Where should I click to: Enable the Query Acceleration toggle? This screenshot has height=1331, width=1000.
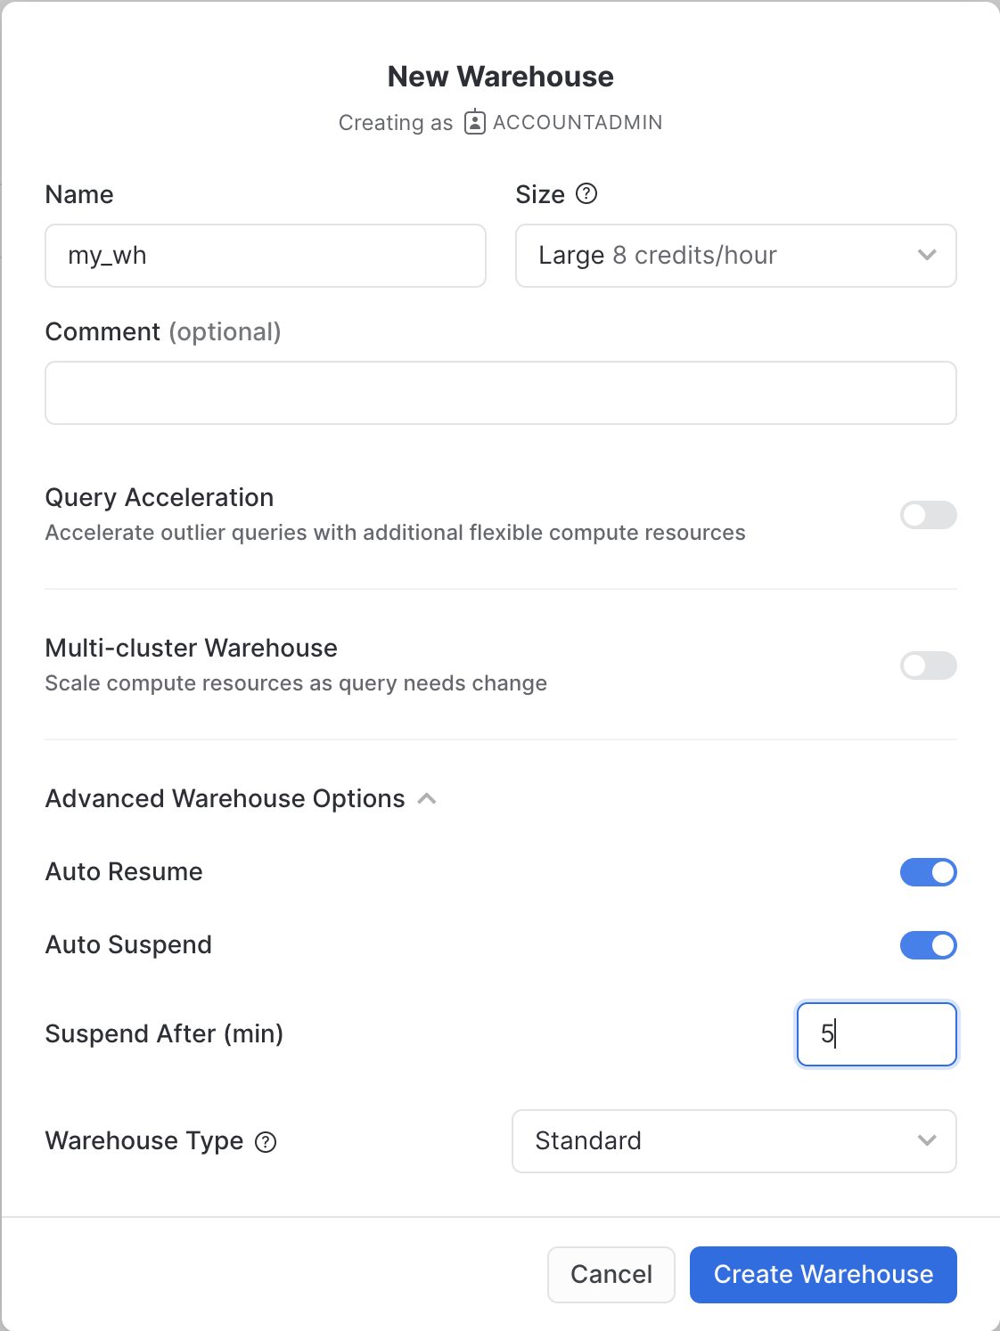(x=928, y=515)
